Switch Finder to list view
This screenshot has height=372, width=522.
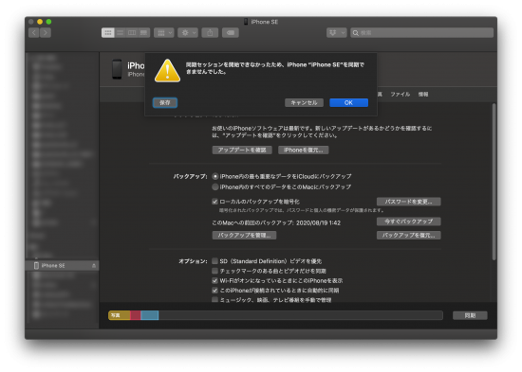pyautogui.click(x=121, y=32)
